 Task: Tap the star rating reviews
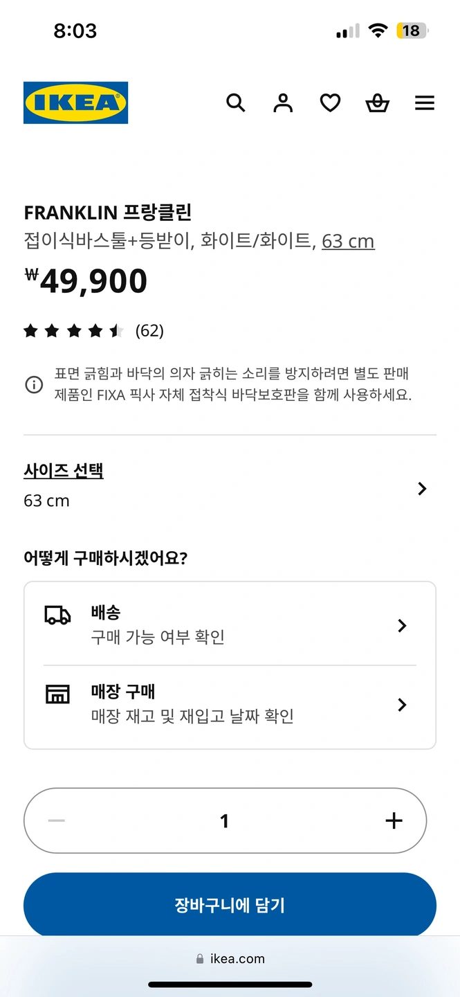(x=93, y=331)
